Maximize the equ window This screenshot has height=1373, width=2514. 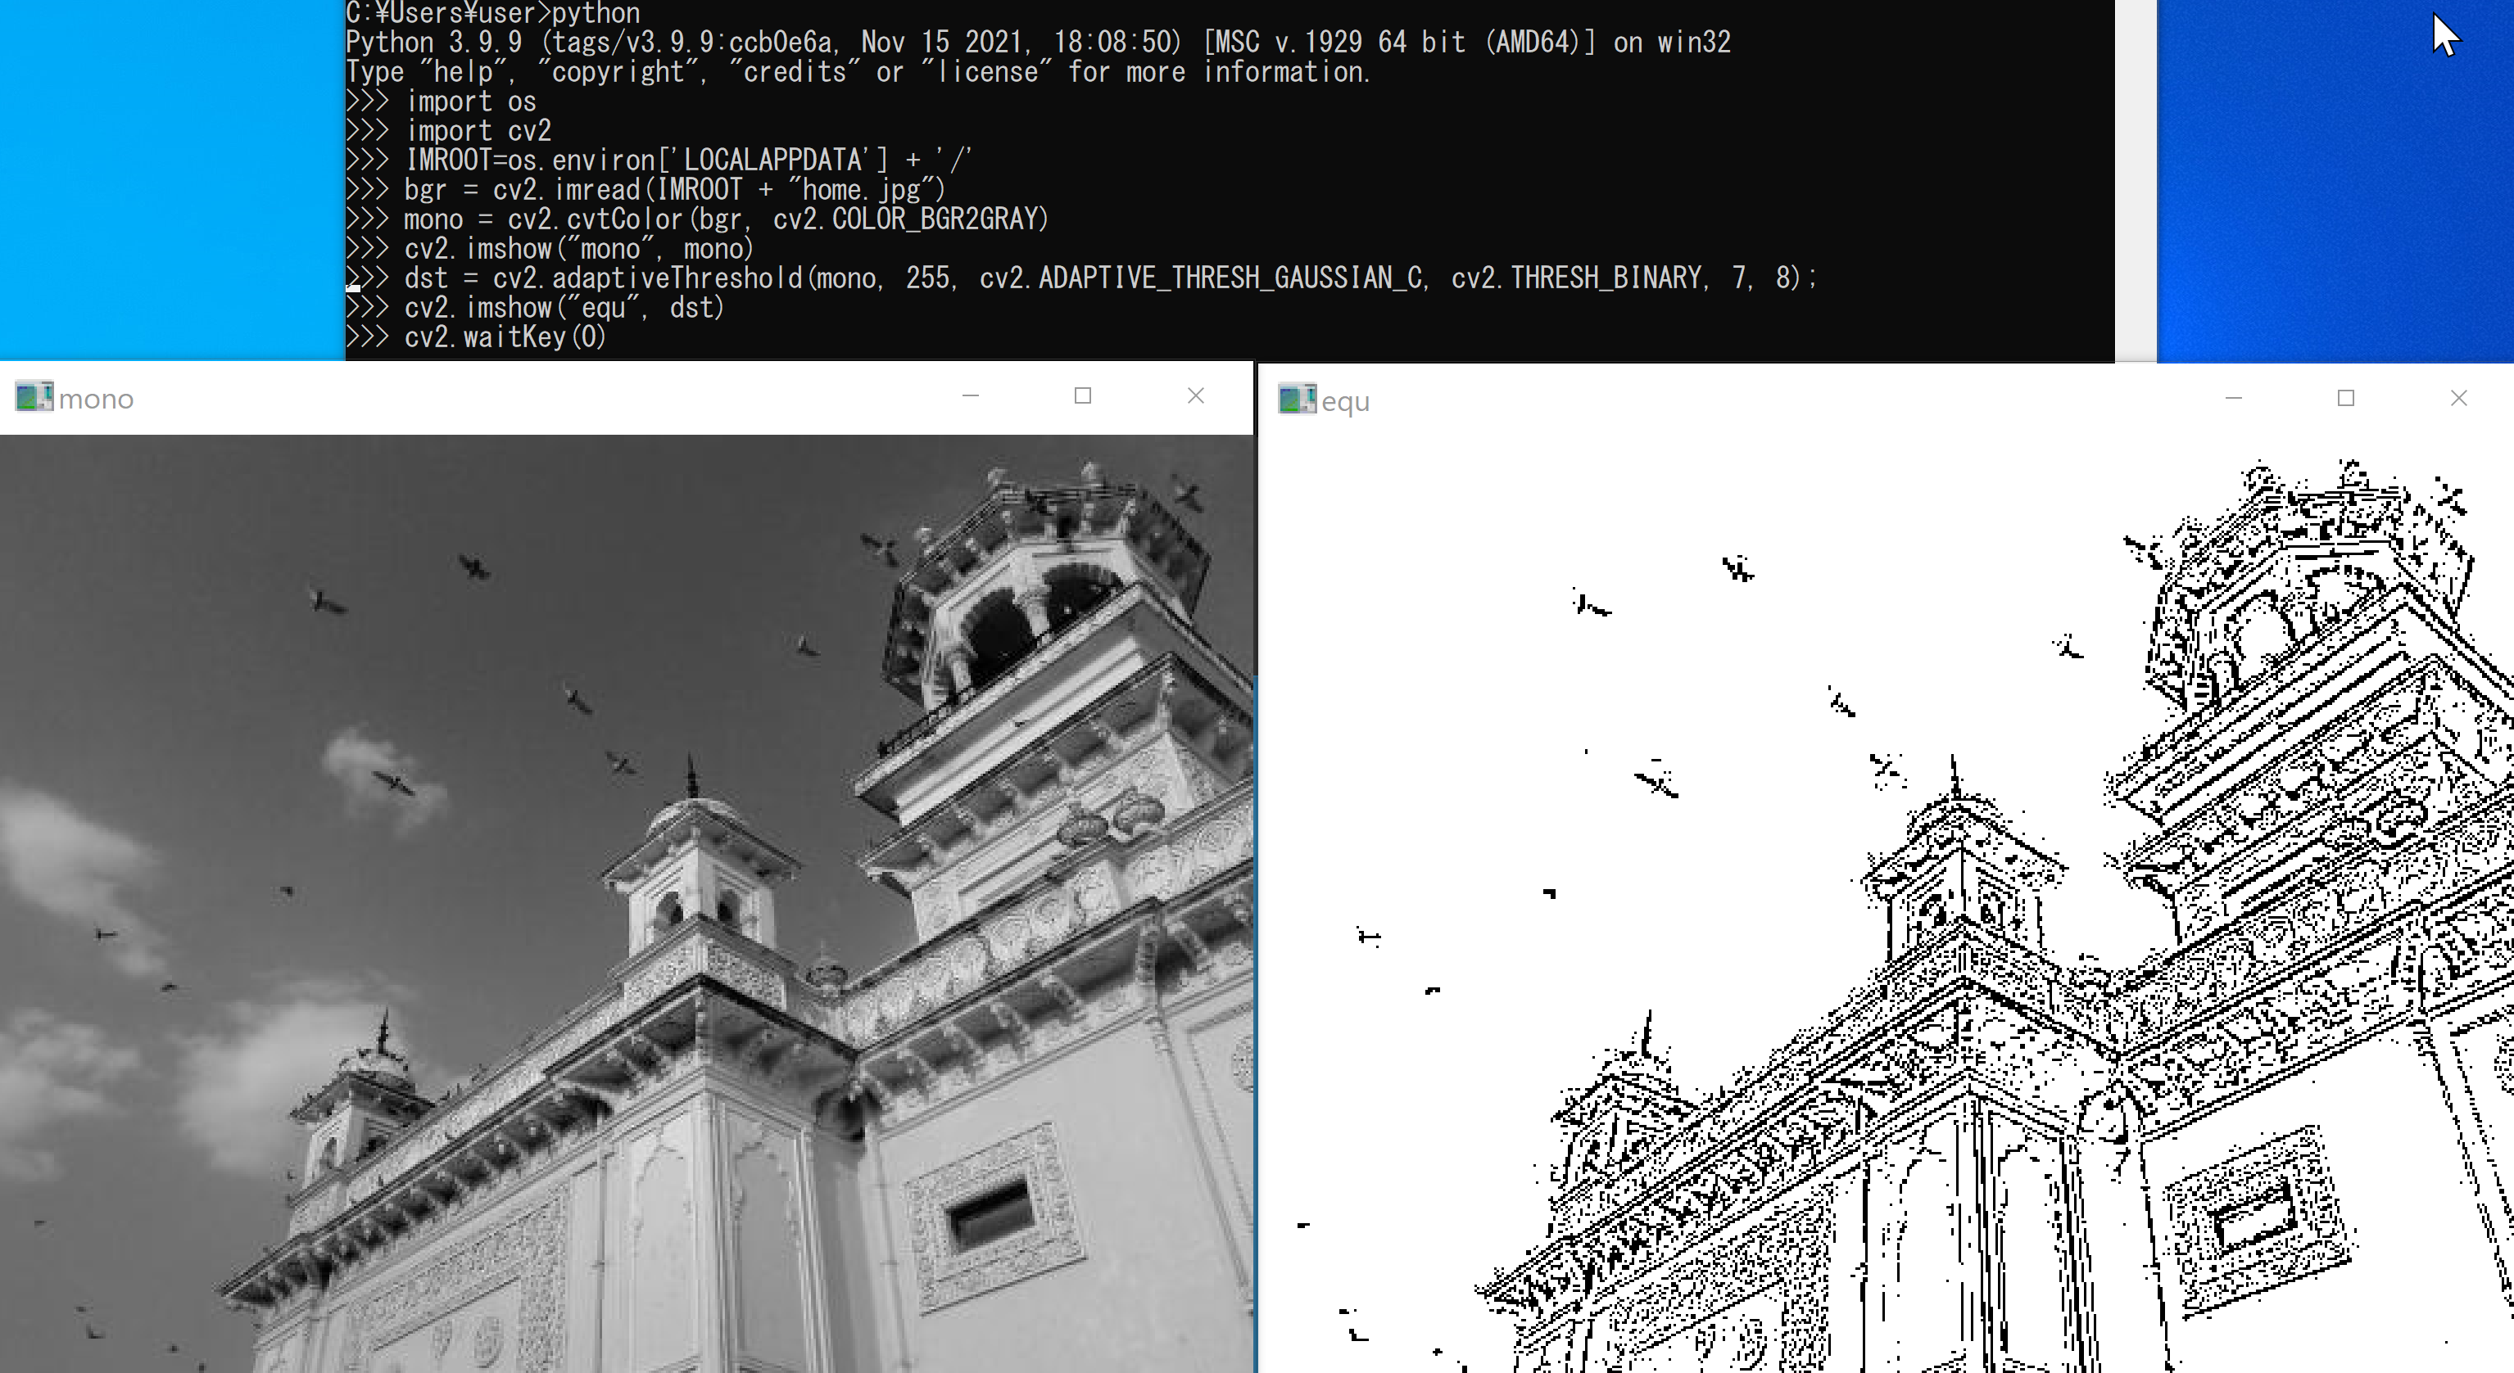tap(2346, 398)
